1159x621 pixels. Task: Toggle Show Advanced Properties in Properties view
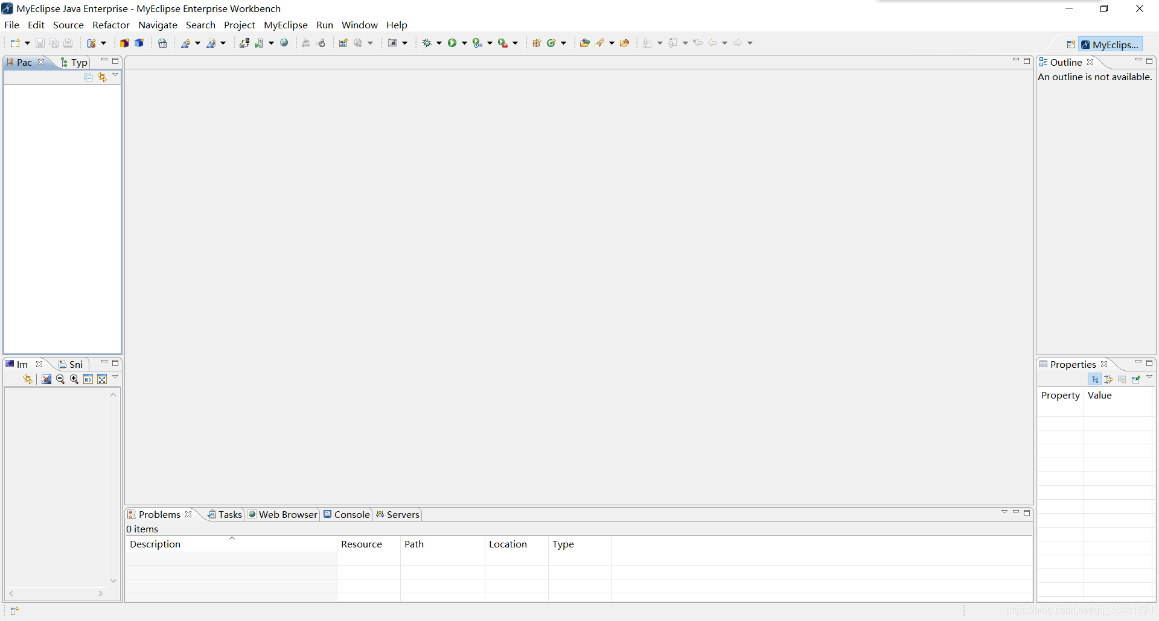[x=1110, y=379]
